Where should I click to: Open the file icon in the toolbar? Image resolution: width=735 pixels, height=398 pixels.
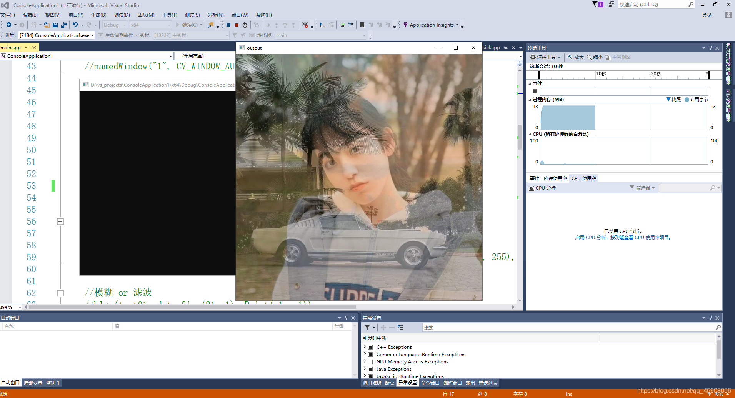pyautogui.click(x=47, y=25)
